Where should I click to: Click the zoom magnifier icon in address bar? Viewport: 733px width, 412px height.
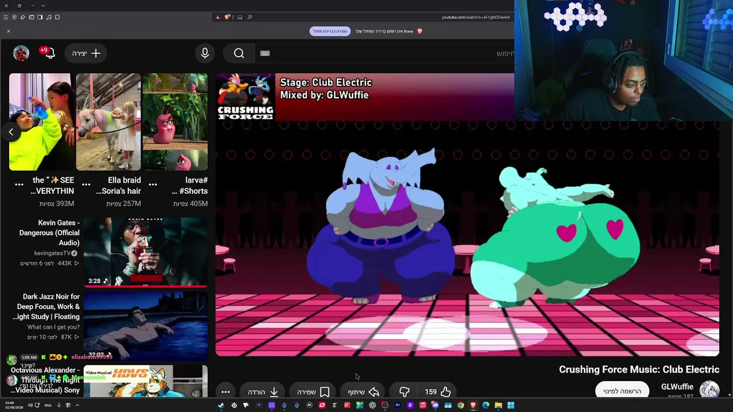point(250,17)
